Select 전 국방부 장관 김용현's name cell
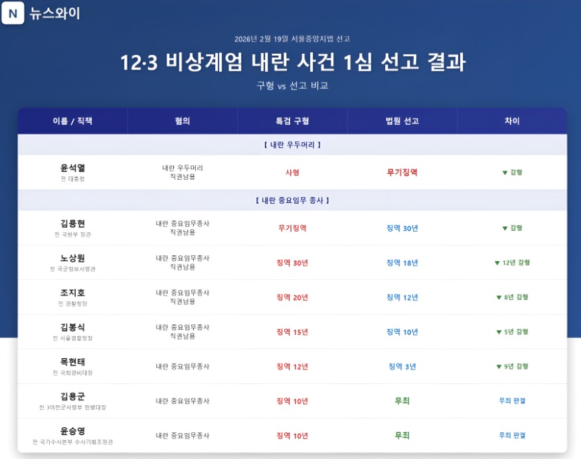This screenshot has width=581, height=459. 73,227
